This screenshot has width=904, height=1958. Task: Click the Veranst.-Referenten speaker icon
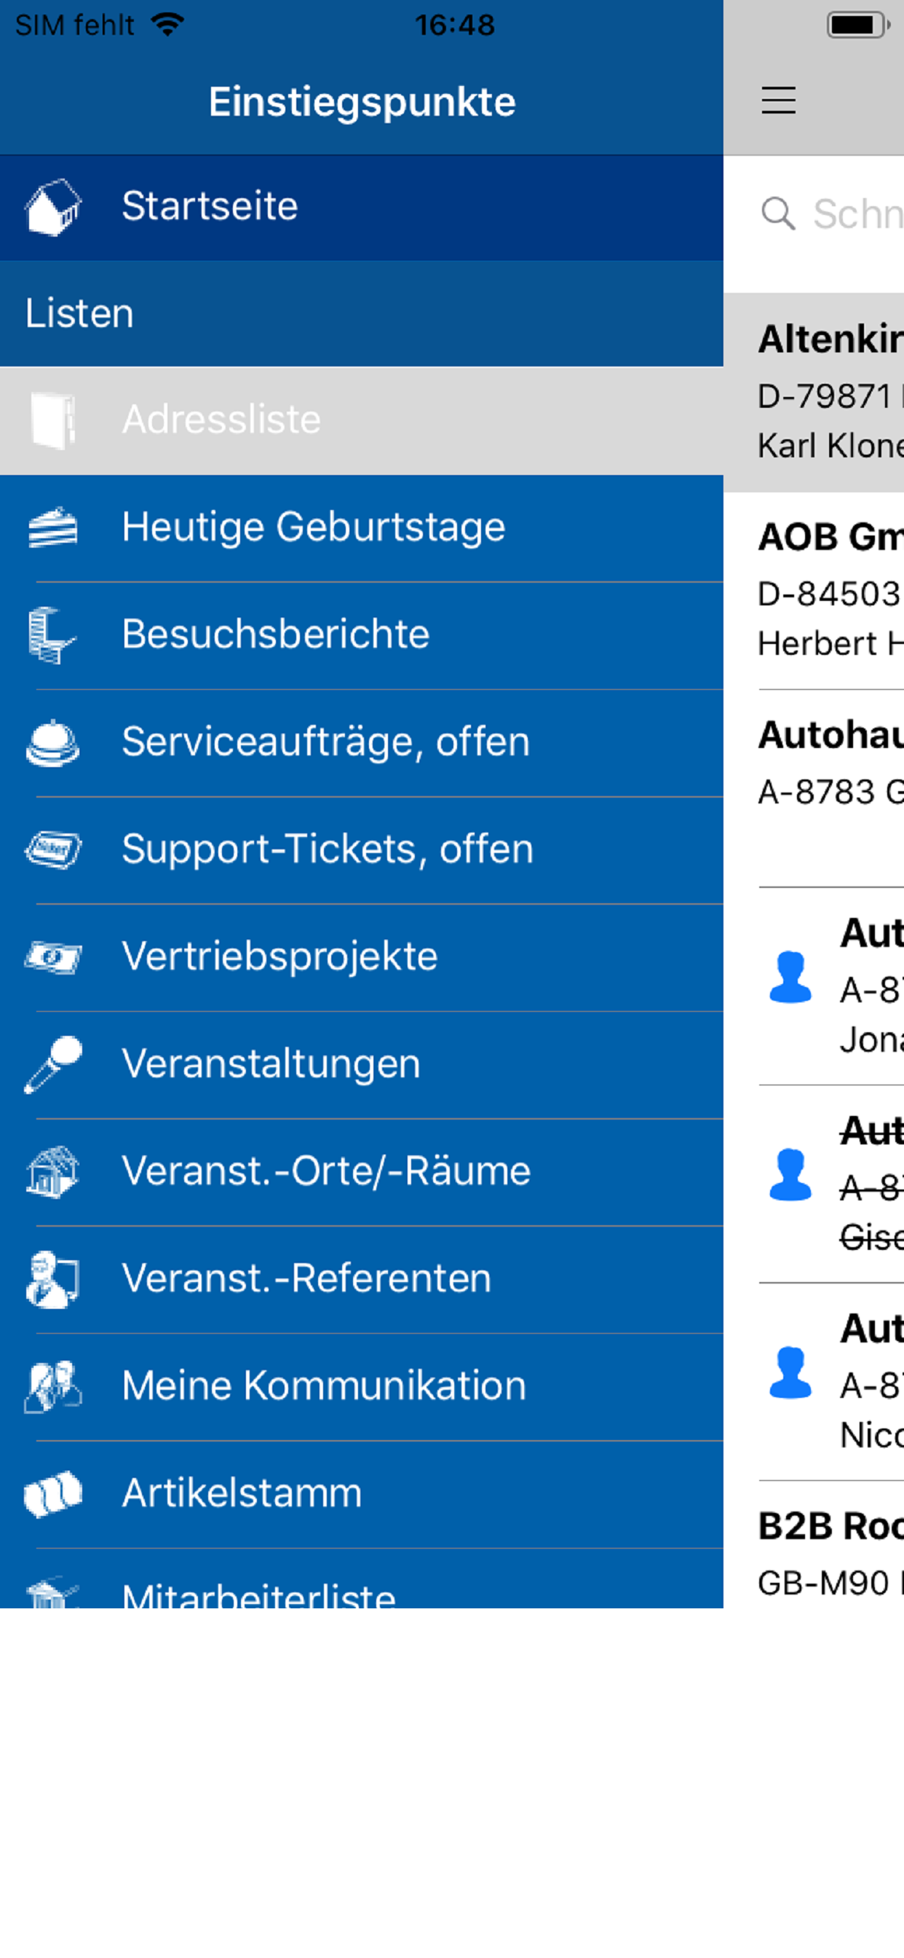click(x=52, y=1278)
